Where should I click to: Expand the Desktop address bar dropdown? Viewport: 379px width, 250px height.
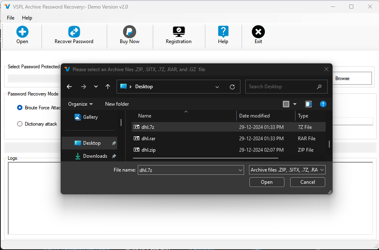(x=217, y=86)
